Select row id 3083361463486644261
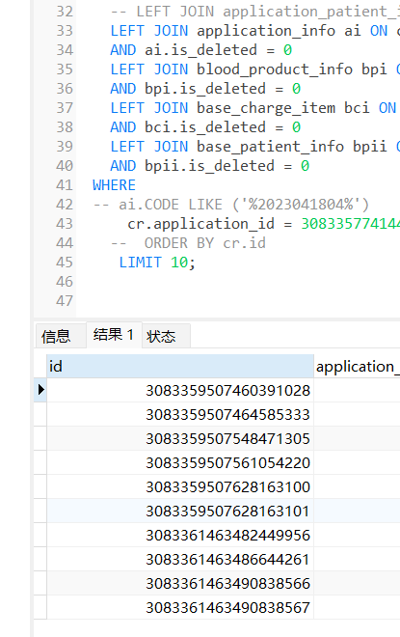The height and width of the screenshot is (637, 400). tap(180, 560)
